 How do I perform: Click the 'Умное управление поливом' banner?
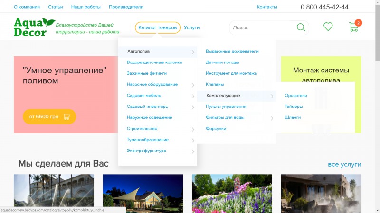point(66,95)
